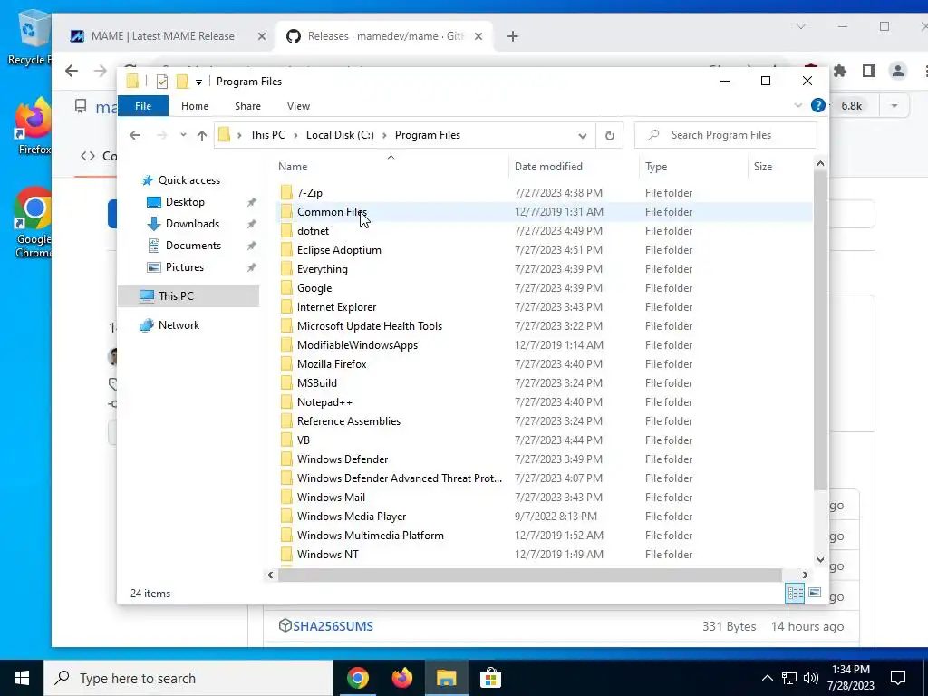Screen dimensions: 928x696
Task: Go up one folder level
Action: point(202,135)
